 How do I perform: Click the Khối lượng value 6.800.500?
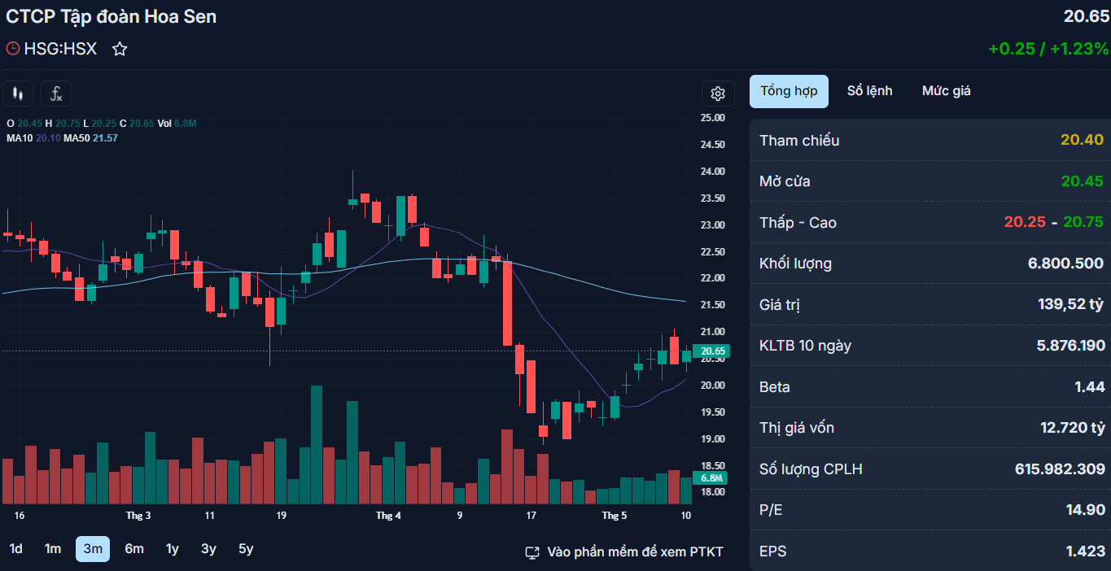point(1065,264)
